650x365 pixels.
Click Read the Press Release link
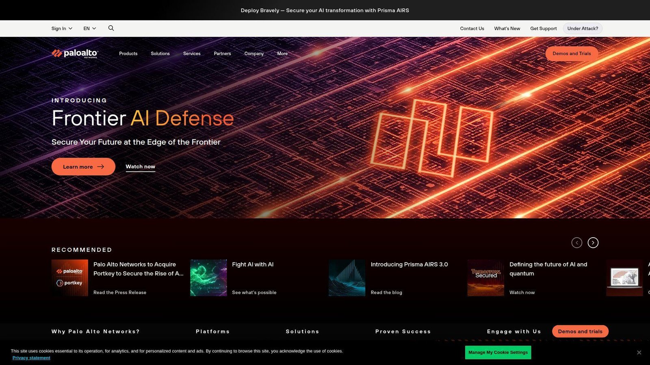click(x=120, y=292)
